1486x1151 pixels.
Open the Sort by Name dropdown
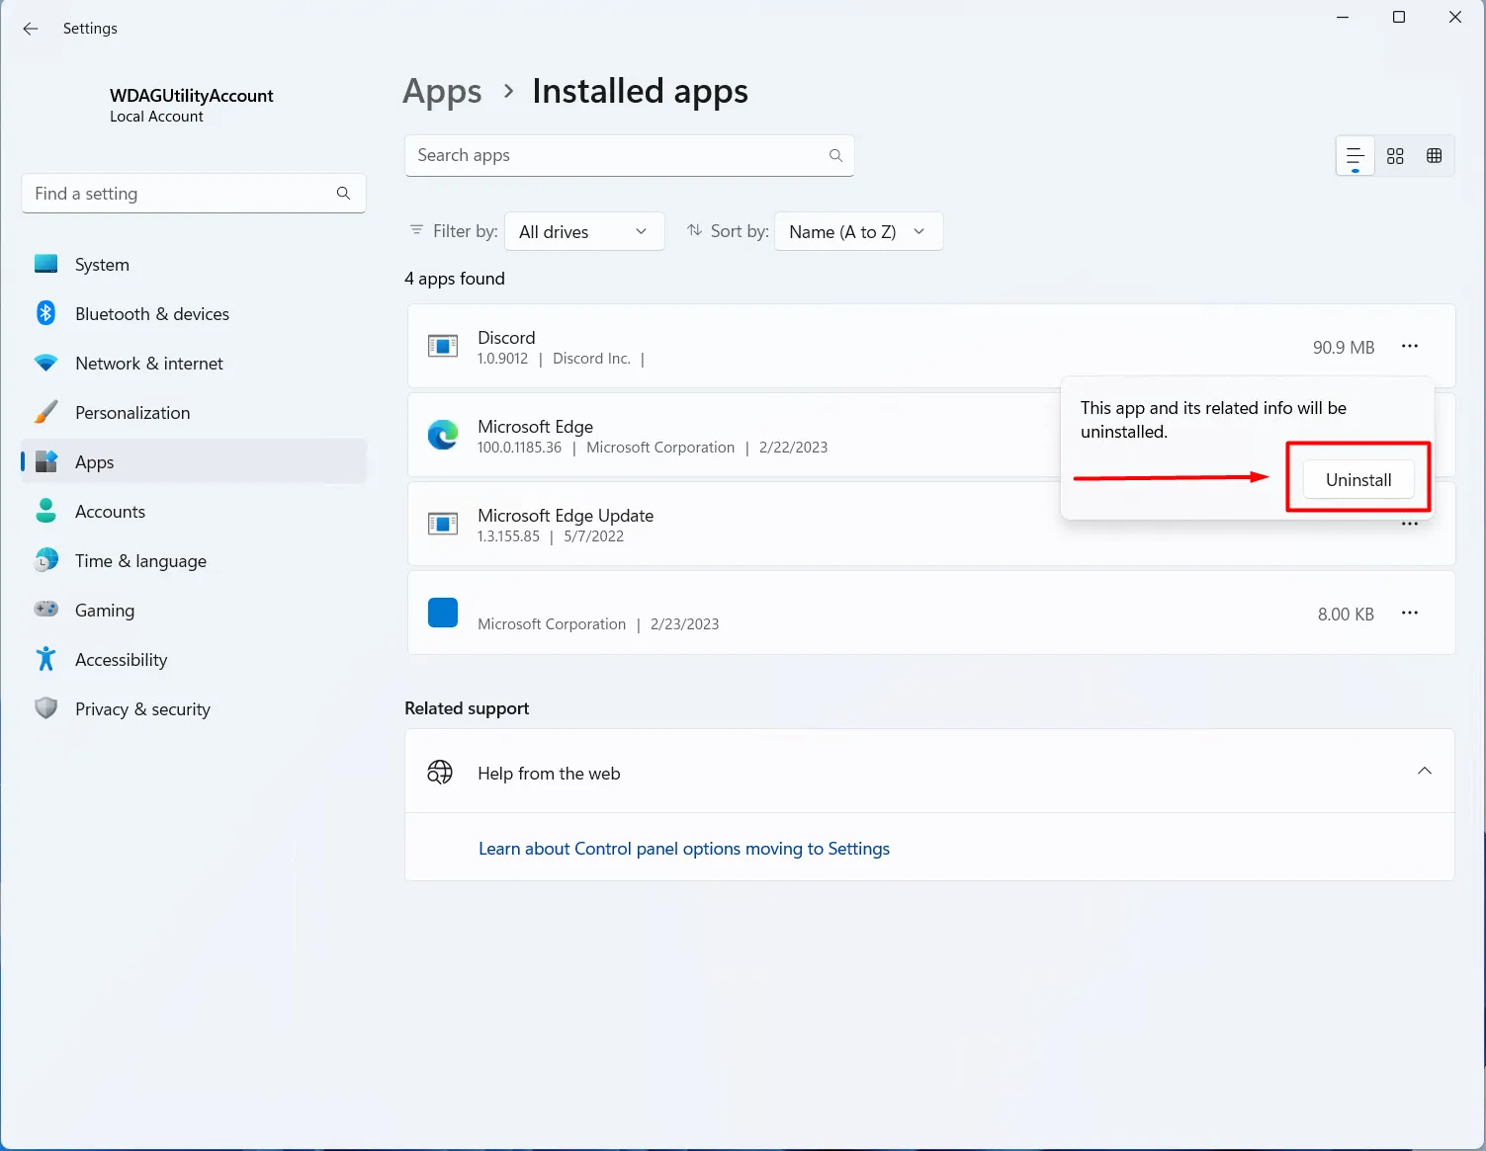click(857, 232)
